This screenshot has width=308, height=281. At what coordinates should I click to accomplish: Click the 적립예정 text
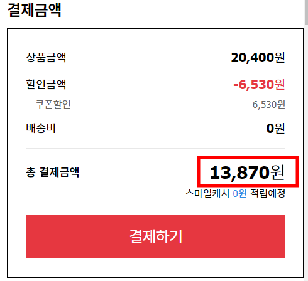[x=268, y=193]
